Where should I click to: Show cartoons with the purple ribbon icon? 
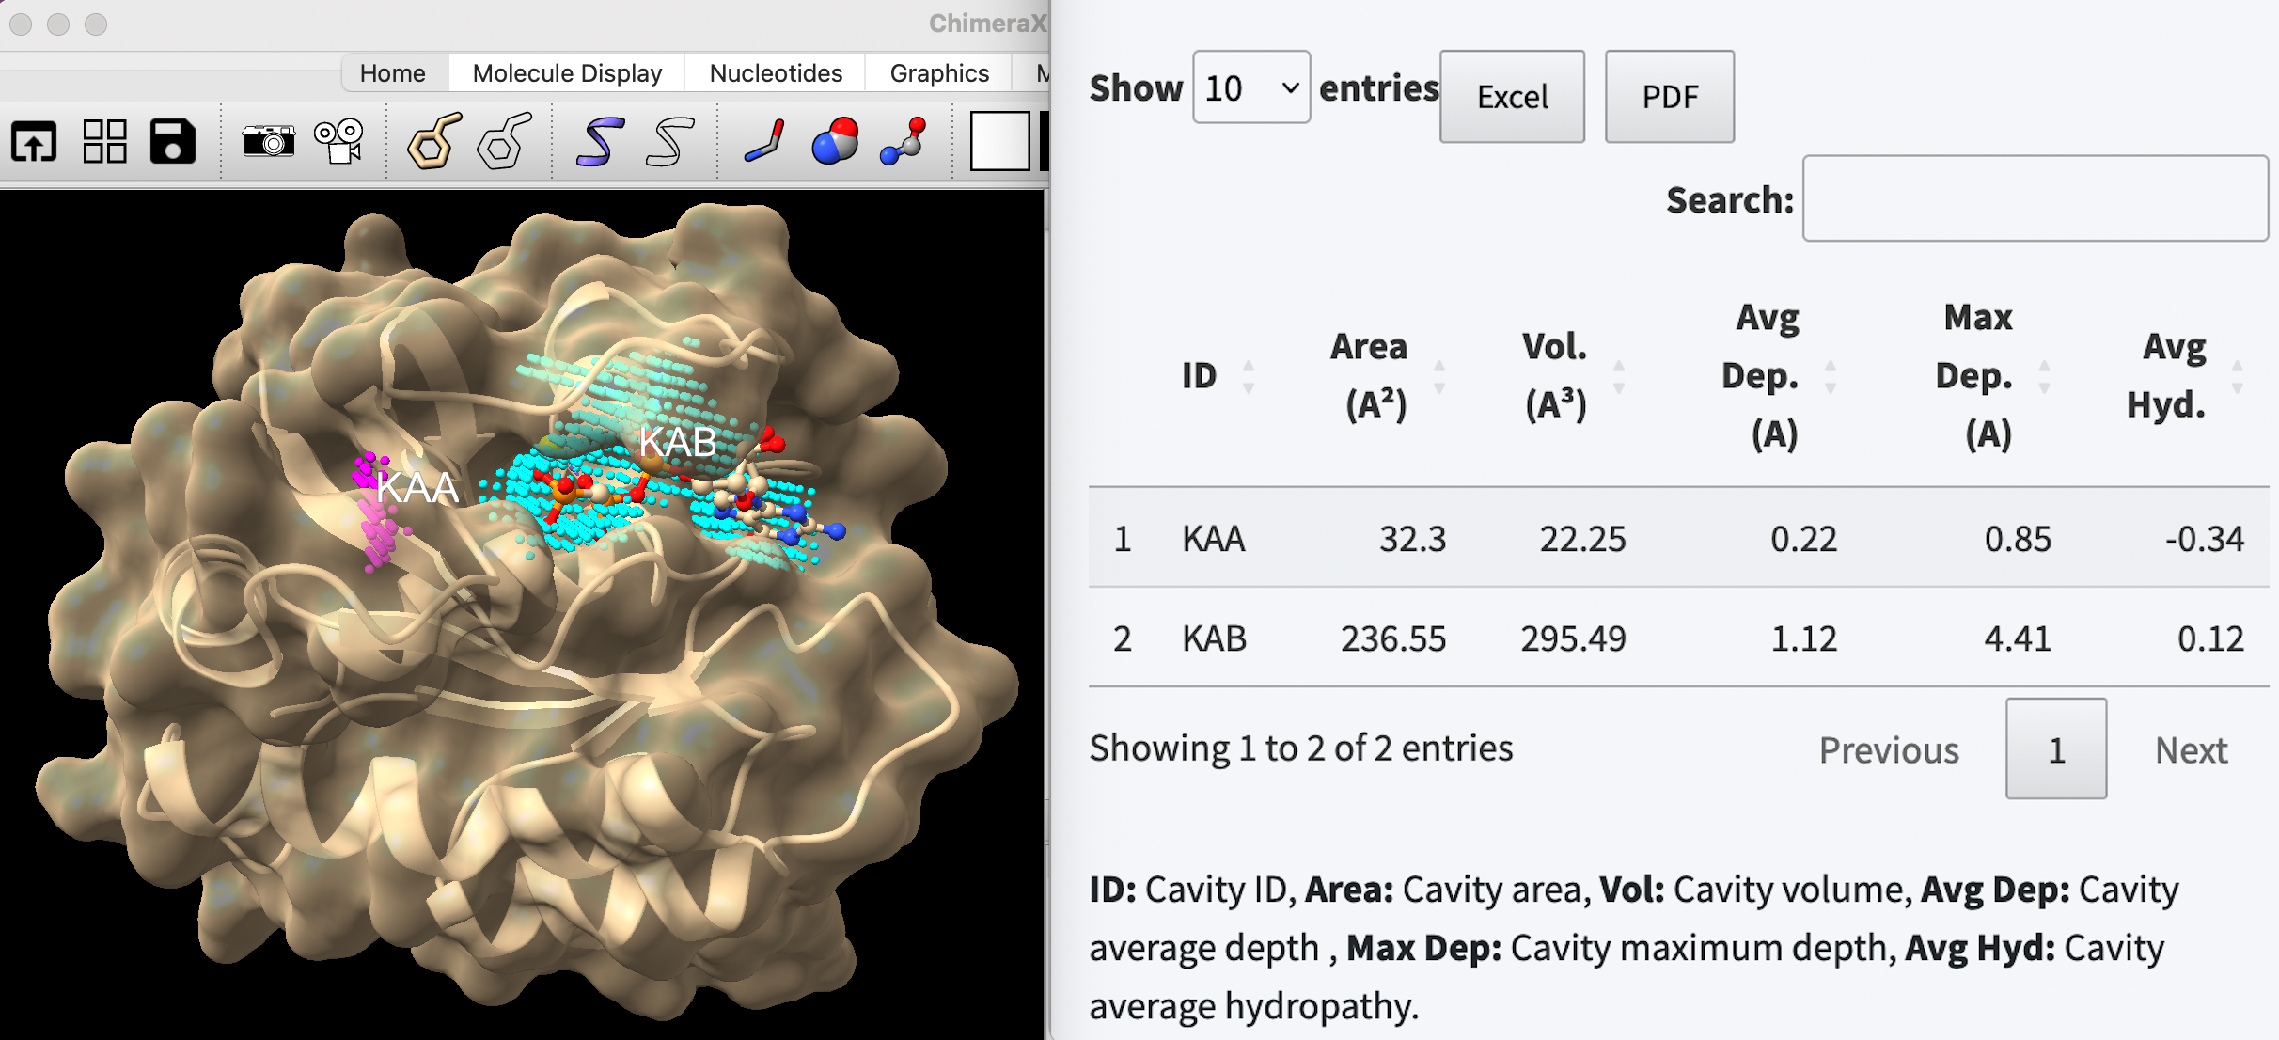pos(600,142)
